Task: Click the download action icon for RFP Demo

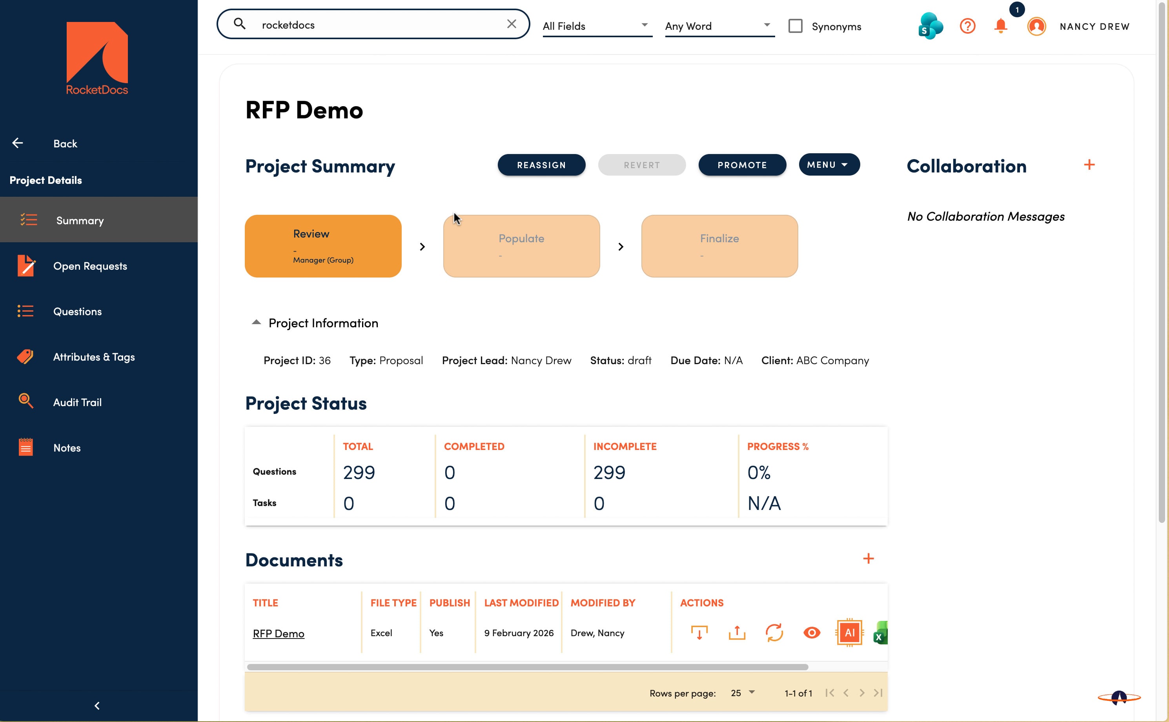Action: 699,633
